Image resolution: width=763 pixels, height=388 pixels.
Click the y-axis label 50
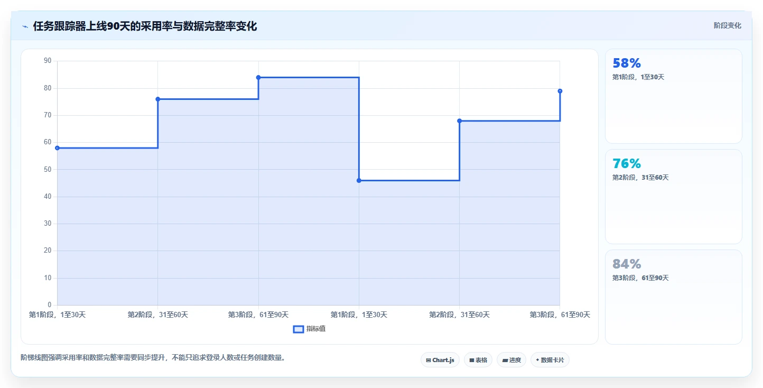48,170
